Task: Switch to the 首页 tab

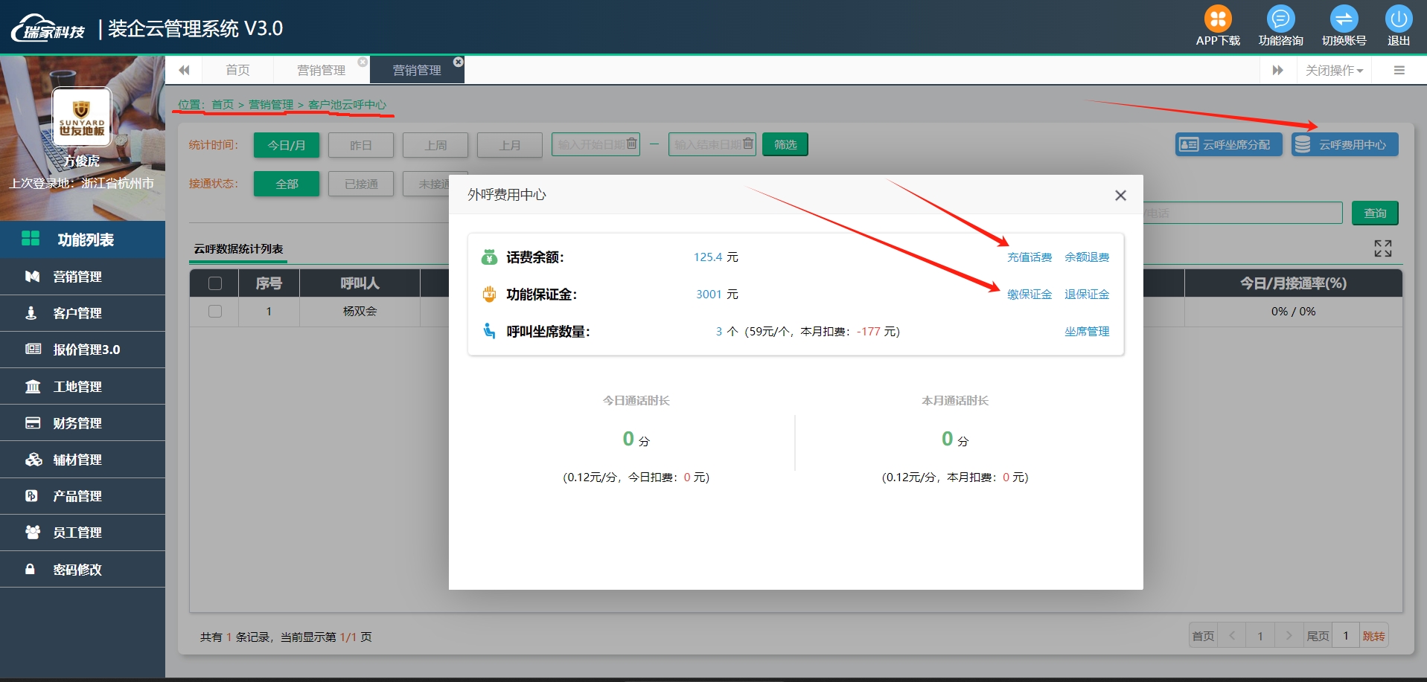Action: (x=237, y=70)
